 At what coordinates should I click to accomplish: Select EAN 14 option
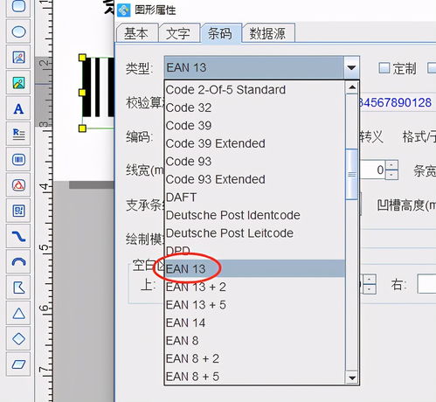pos(255,322)
